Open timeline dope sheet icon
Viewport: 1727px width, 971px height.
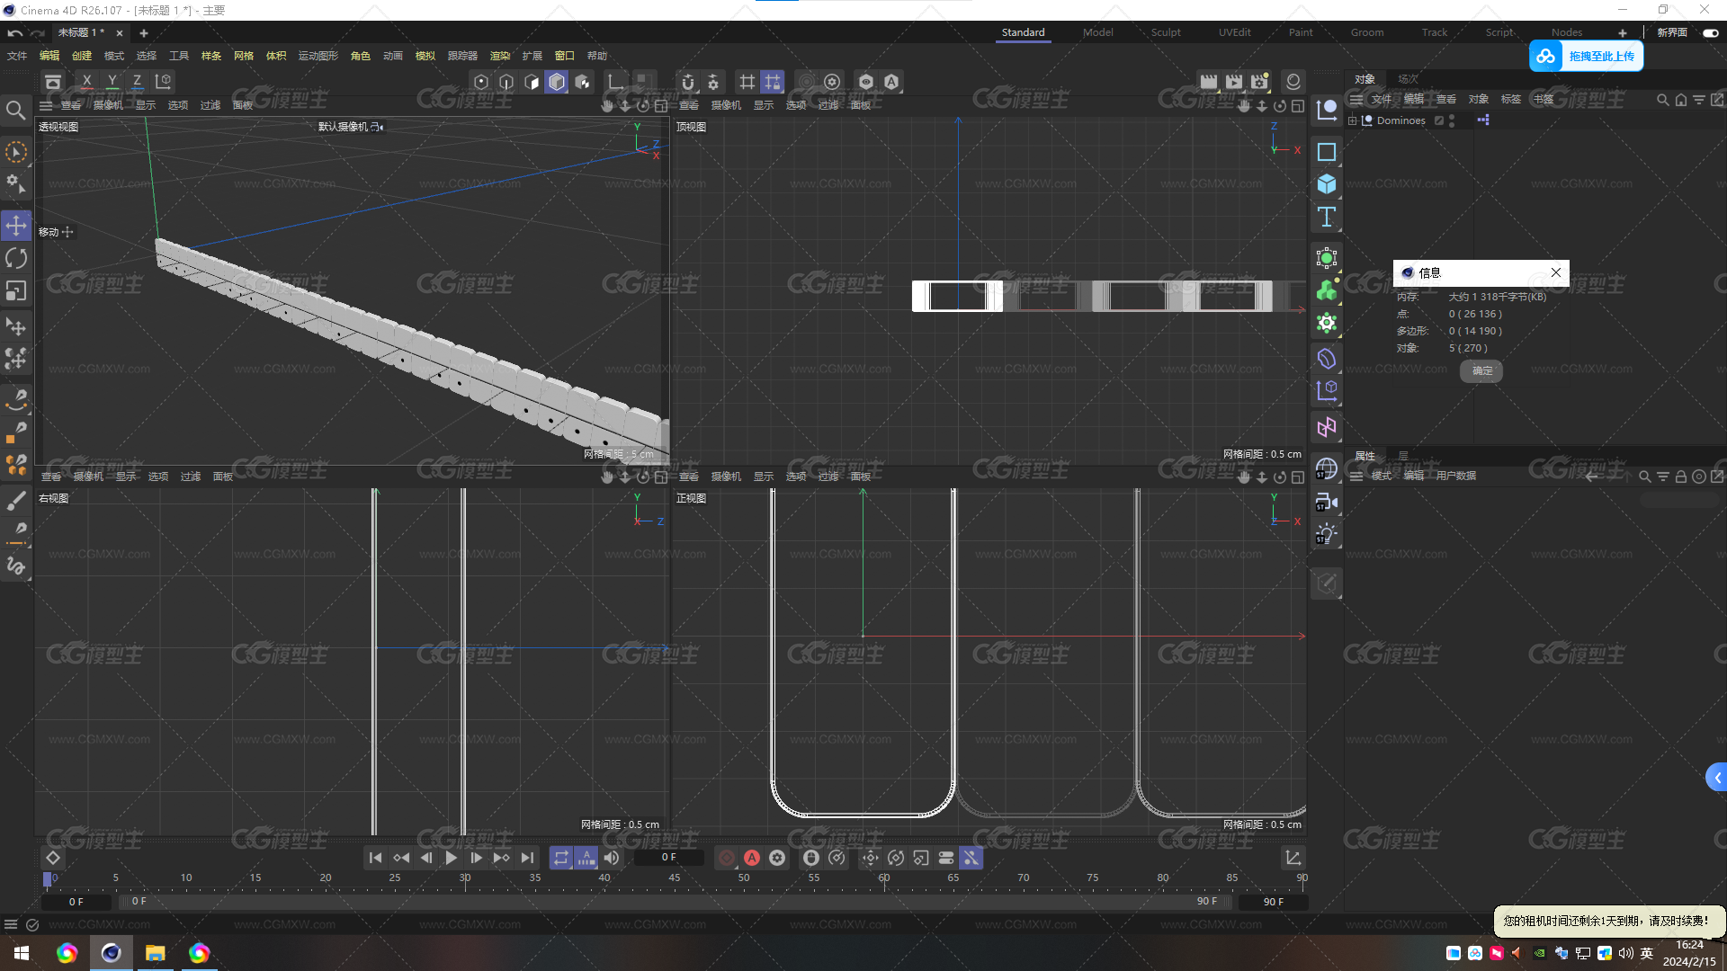[x=1293, y=858]
